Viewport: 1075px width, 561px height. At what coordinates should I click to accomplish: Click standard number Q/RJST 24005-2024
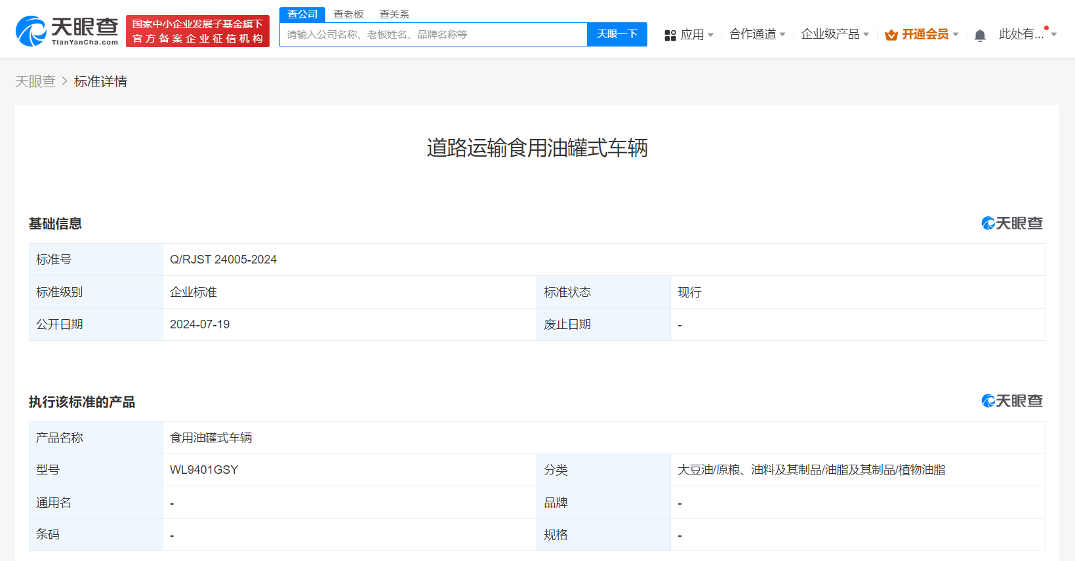click(x=223, y=260)
